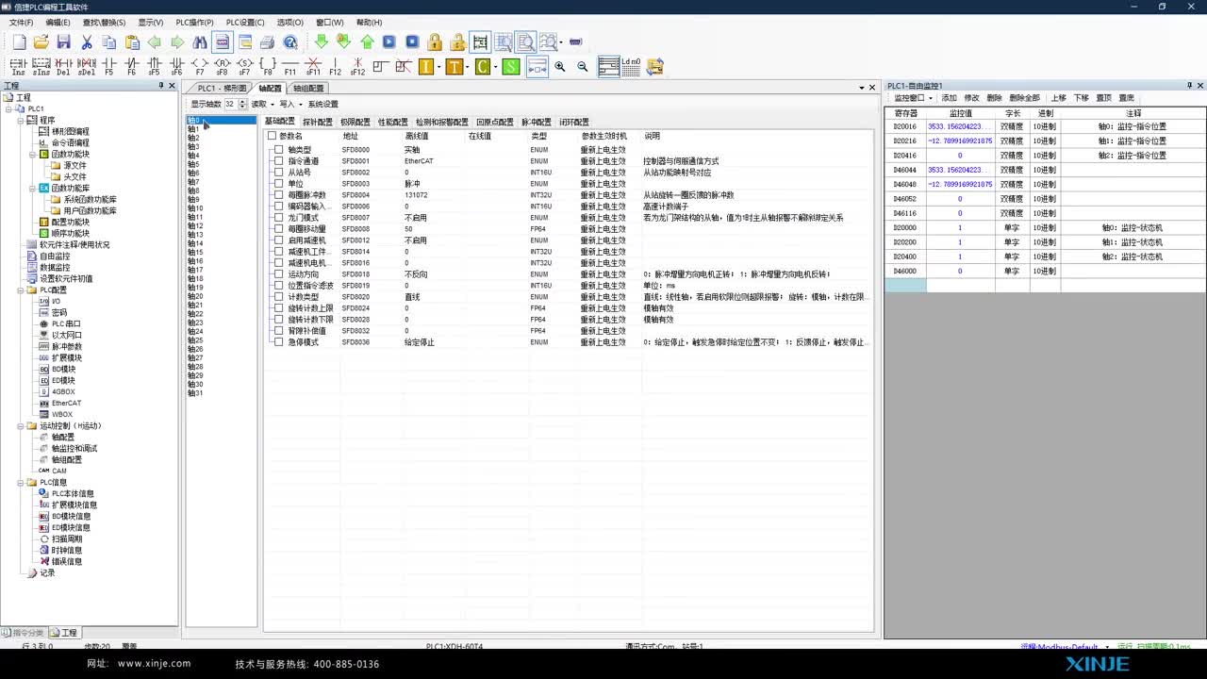Toggle the select-all 参数名 header checkbox
Image resolution: width=1207 pixels, height=679 pixels.
(x=272, y=136)
